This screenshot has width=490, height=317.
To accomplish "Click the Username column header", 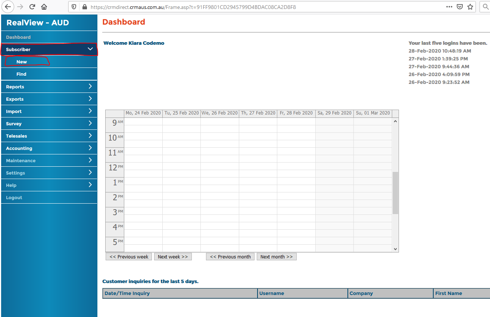I will point(303,294).
